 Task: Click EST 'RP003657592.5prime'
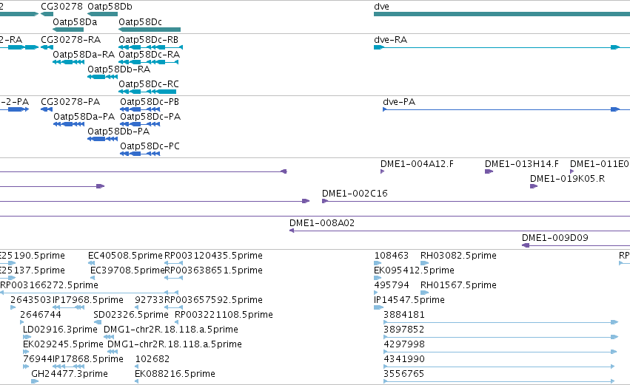click(x=213, y=300)
